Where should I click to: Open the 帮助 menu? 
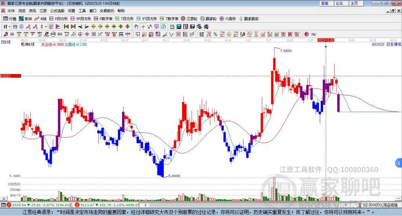[121, 11]
